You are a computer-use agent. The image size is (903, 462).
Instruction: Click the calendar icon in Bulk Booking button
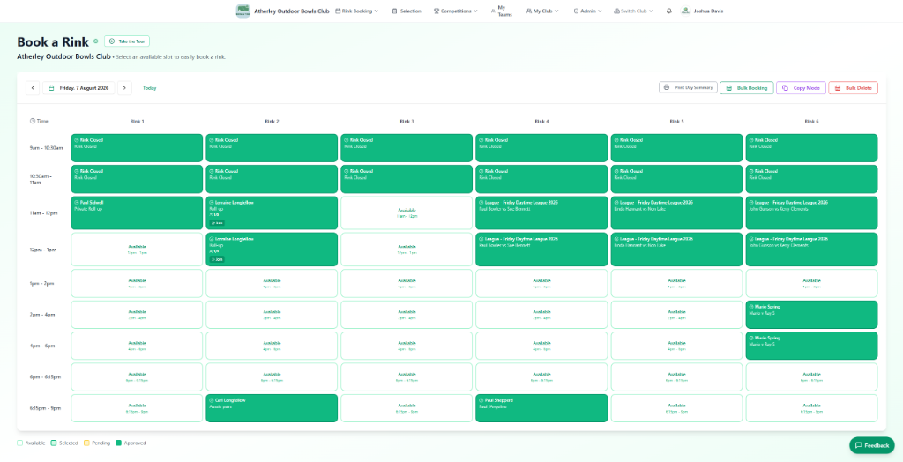click(728, 88)
